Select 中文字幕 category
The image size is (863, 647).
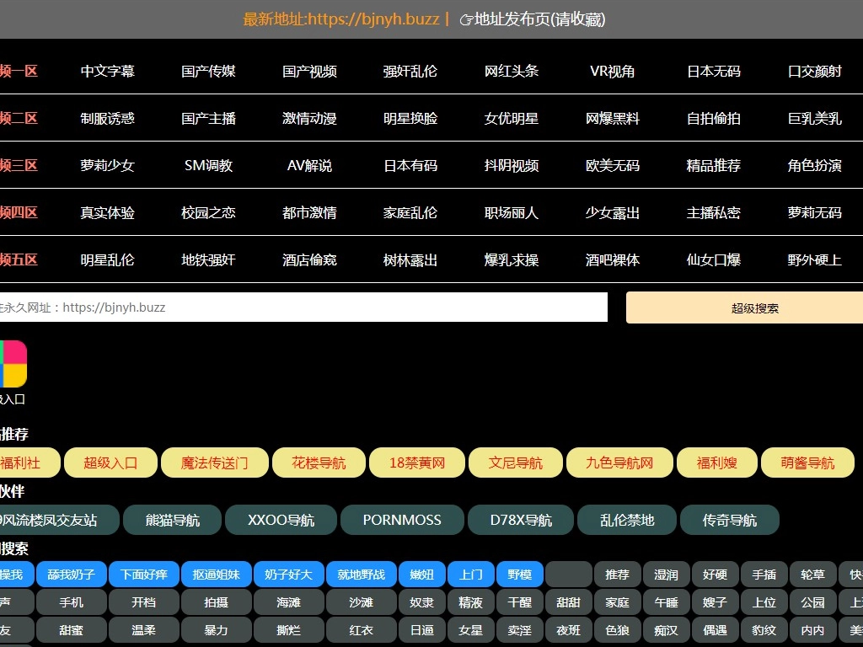107,72
